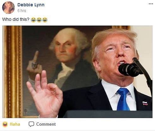
Task: Click the Haha reaction emoji icon
Action: coord(5,124)
